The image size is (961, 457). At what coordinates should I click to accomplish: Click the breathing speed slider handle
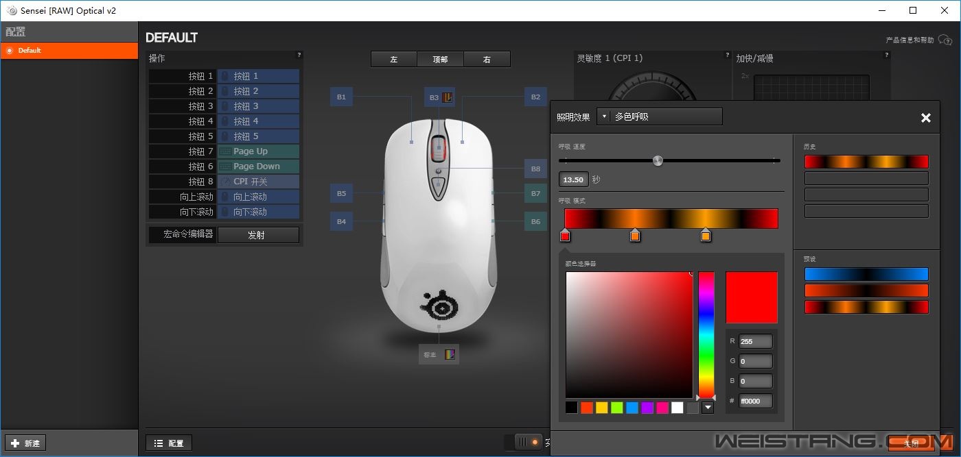click(x=658, y=161)
